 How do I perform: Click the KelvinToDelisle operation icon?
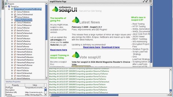[x=15, y=71]
